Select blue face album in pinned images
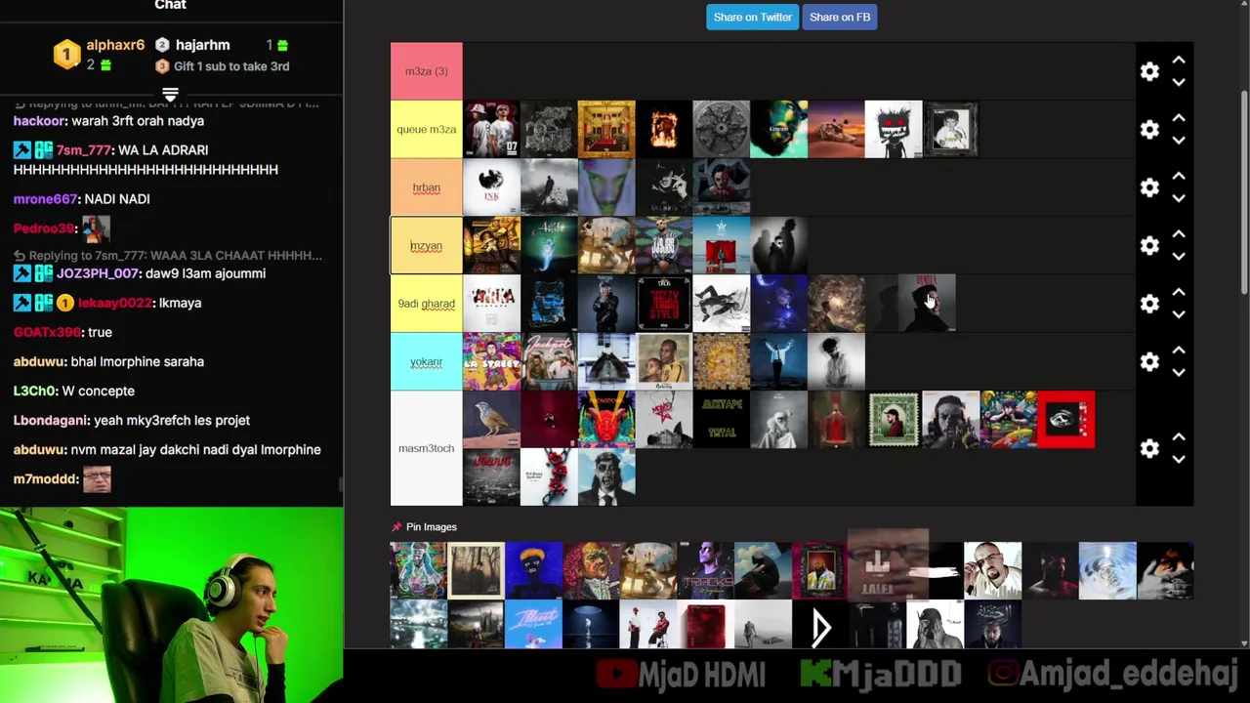This screenshot has height=703, width=1250. [x=534, y=570]
